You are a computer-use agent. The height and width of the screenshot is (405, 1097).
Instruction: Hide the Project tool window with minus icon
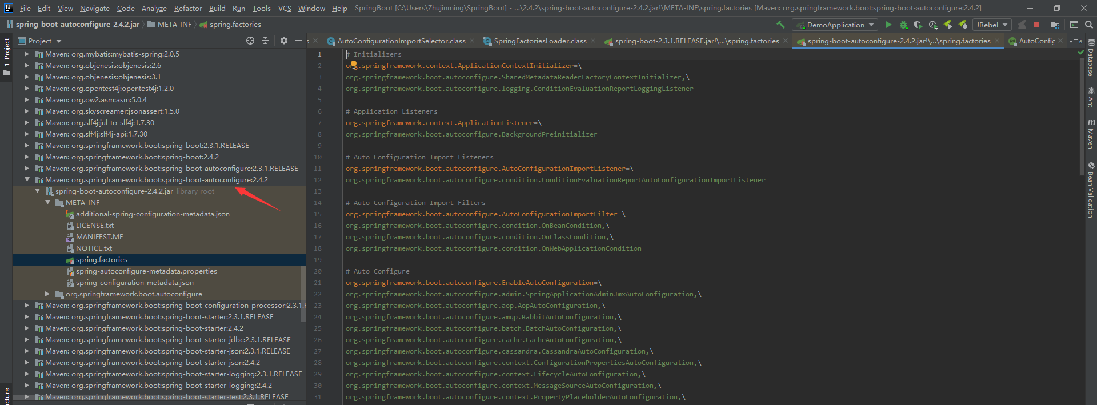(298, 41)
